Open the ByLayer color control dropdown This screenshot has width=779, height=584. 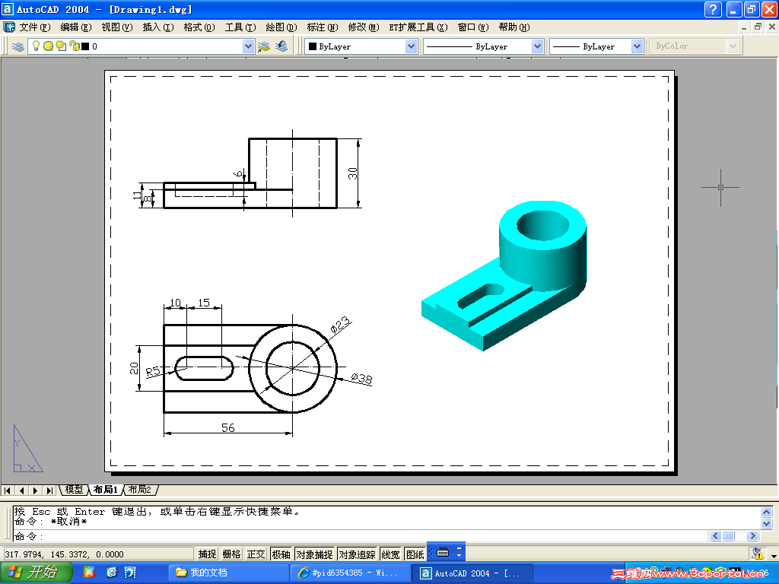[411, 46]
